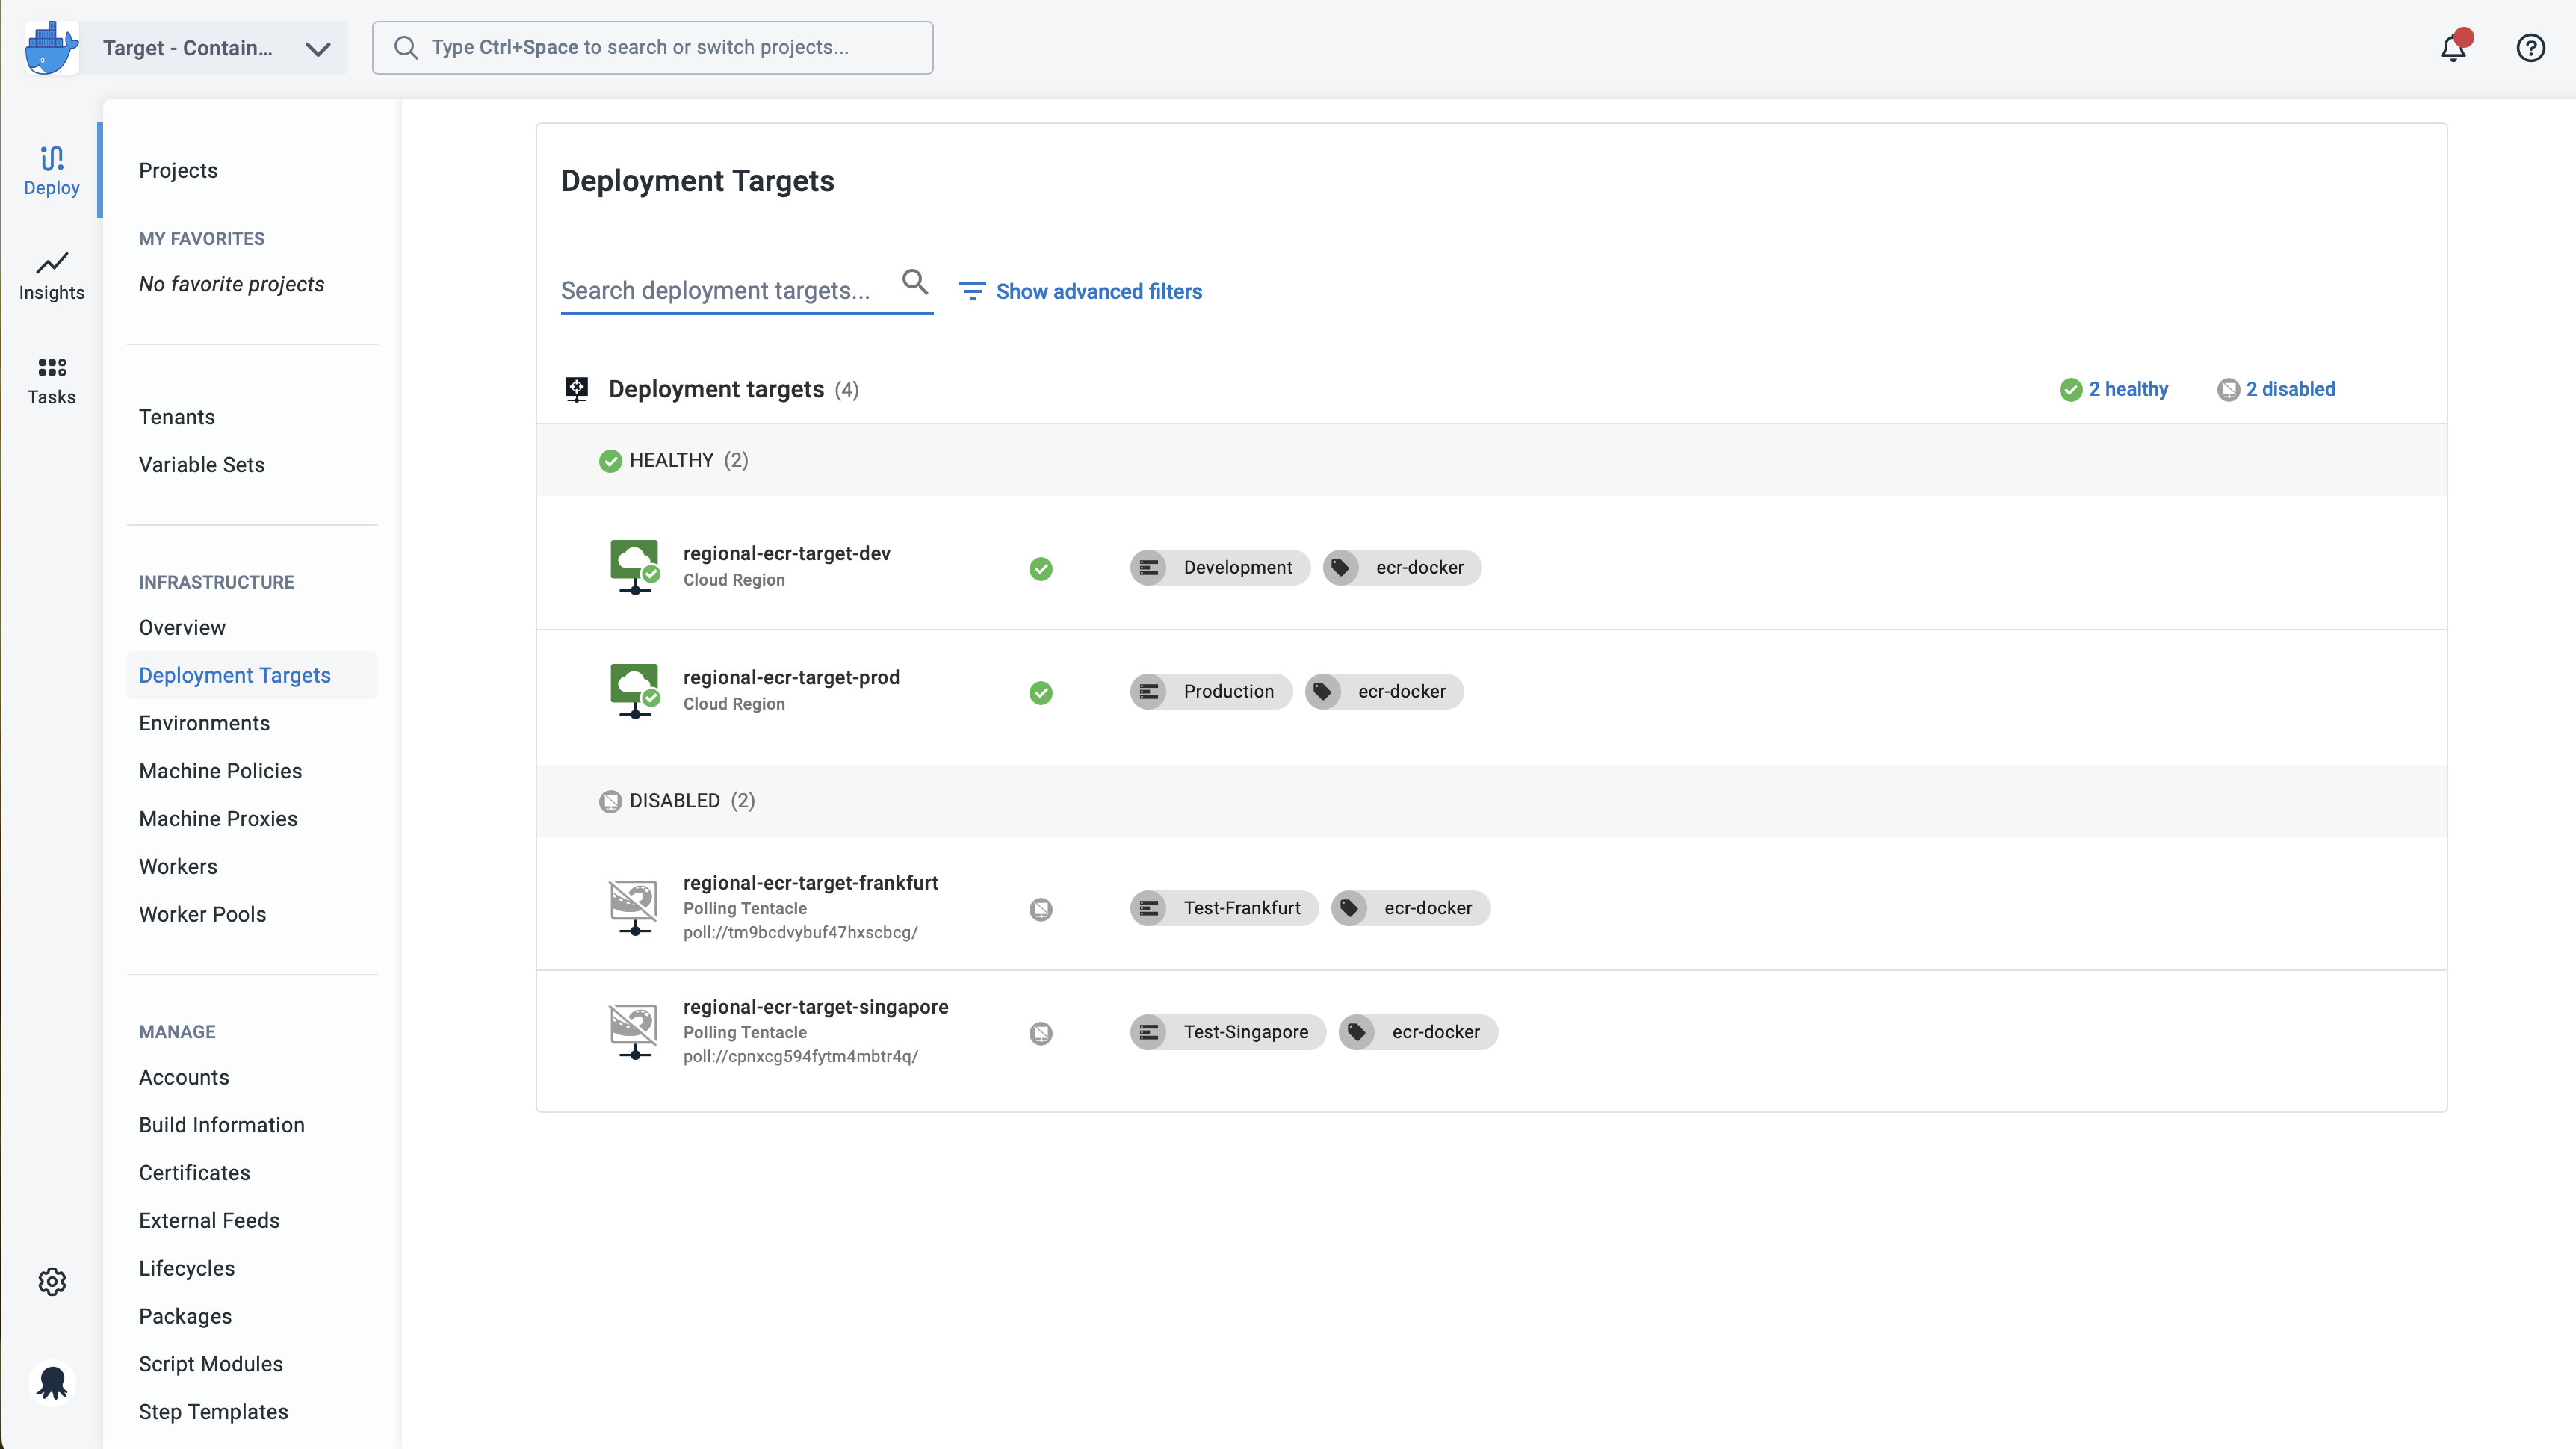Open the settings gear icon
2576x1449 pixels.
52,1281
